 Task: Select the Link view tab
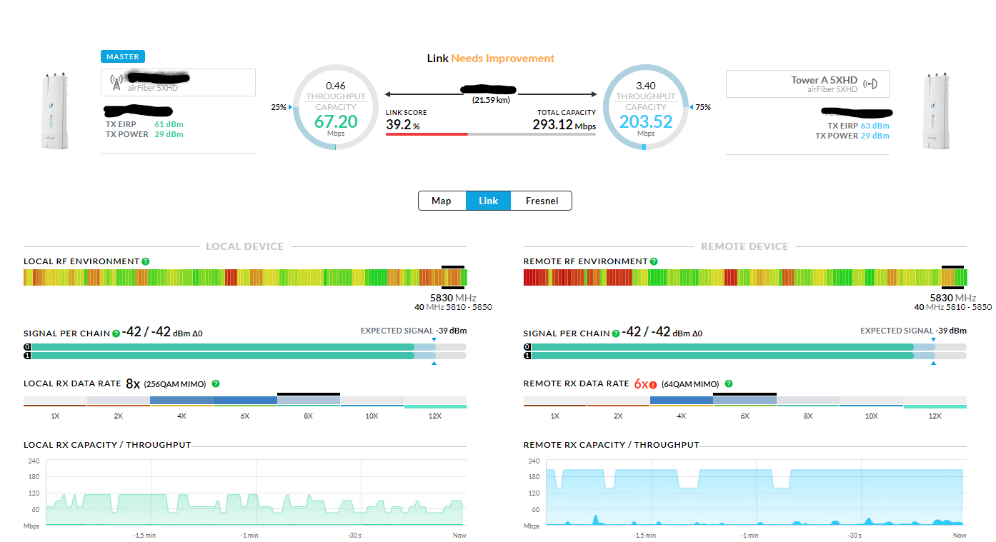pos(488,201)
